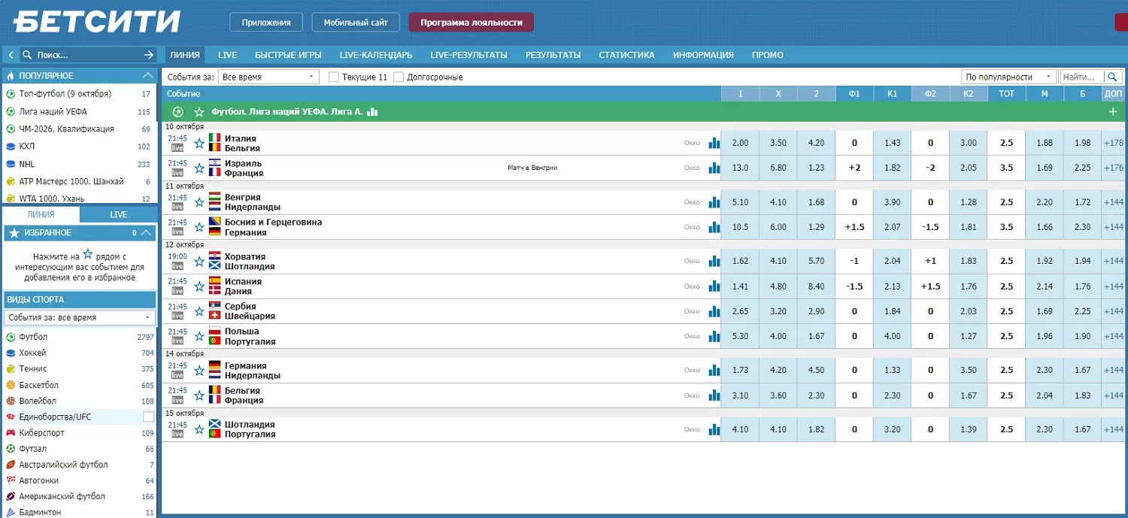
Task: Star the Италия vs Бельгия match as favorite
Action: coord(199,144)
